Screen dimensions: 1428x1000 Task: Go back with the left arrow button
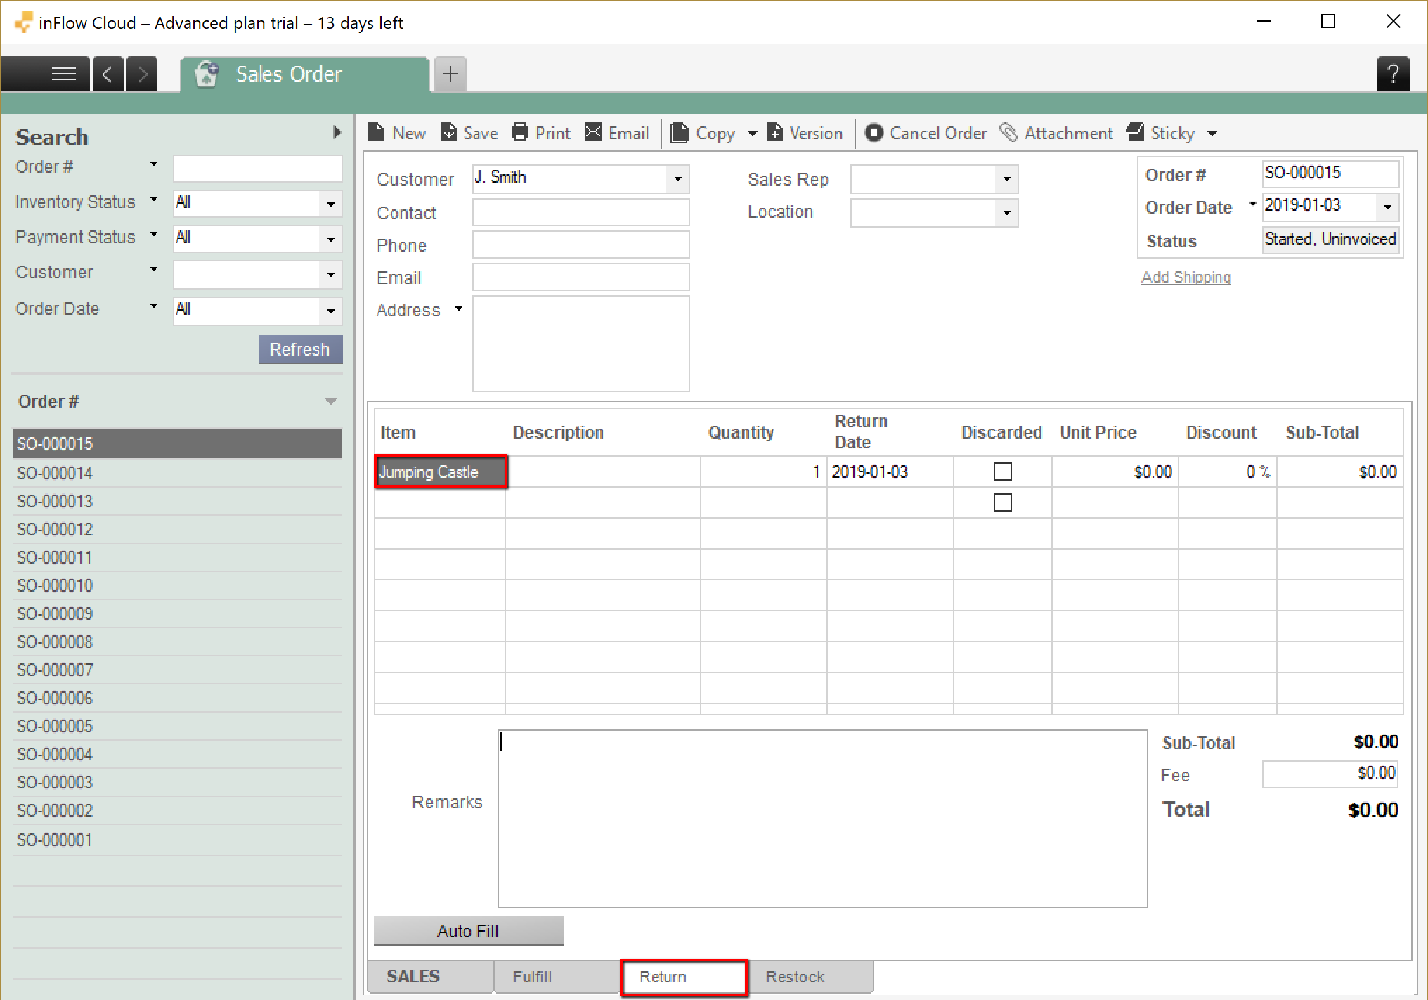point(108,74)
